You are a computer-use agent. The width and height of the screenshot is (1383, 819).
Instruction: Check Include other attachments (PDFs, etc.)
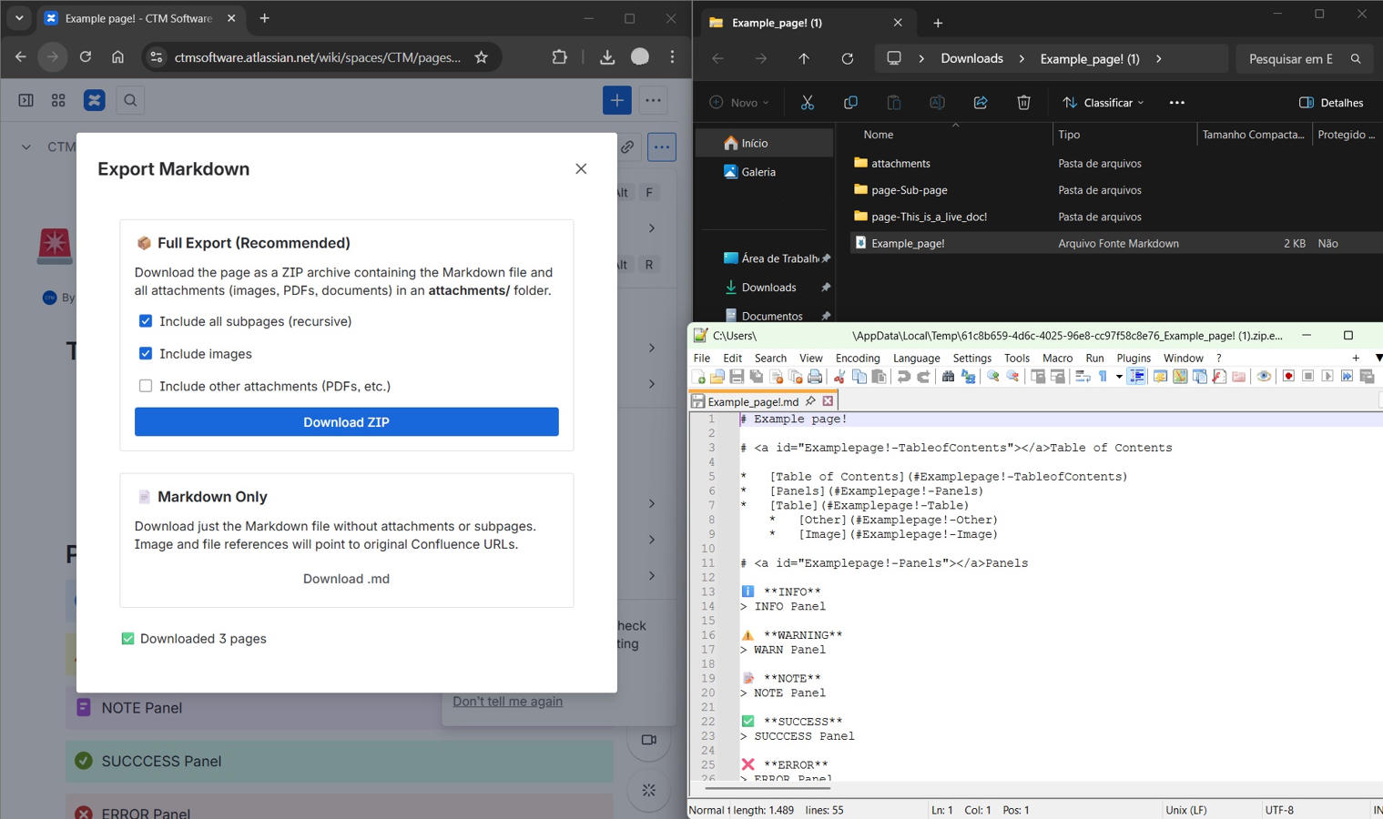[146, 386]
